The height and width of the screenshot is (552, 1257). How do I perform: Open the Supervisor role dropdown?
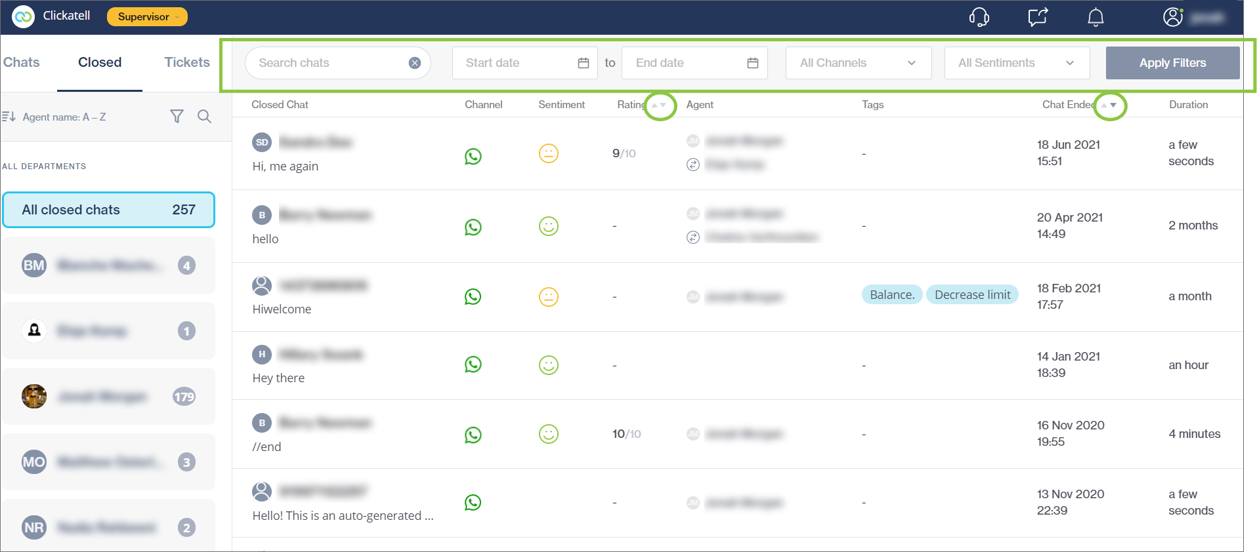pos(147,17)
